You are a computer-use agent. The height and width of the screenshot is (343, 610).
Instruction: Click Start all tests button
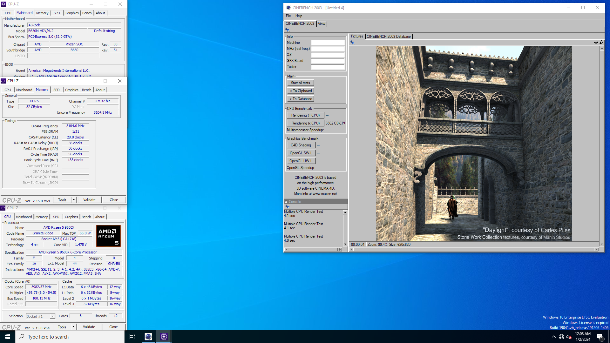[x=300, y=83]
